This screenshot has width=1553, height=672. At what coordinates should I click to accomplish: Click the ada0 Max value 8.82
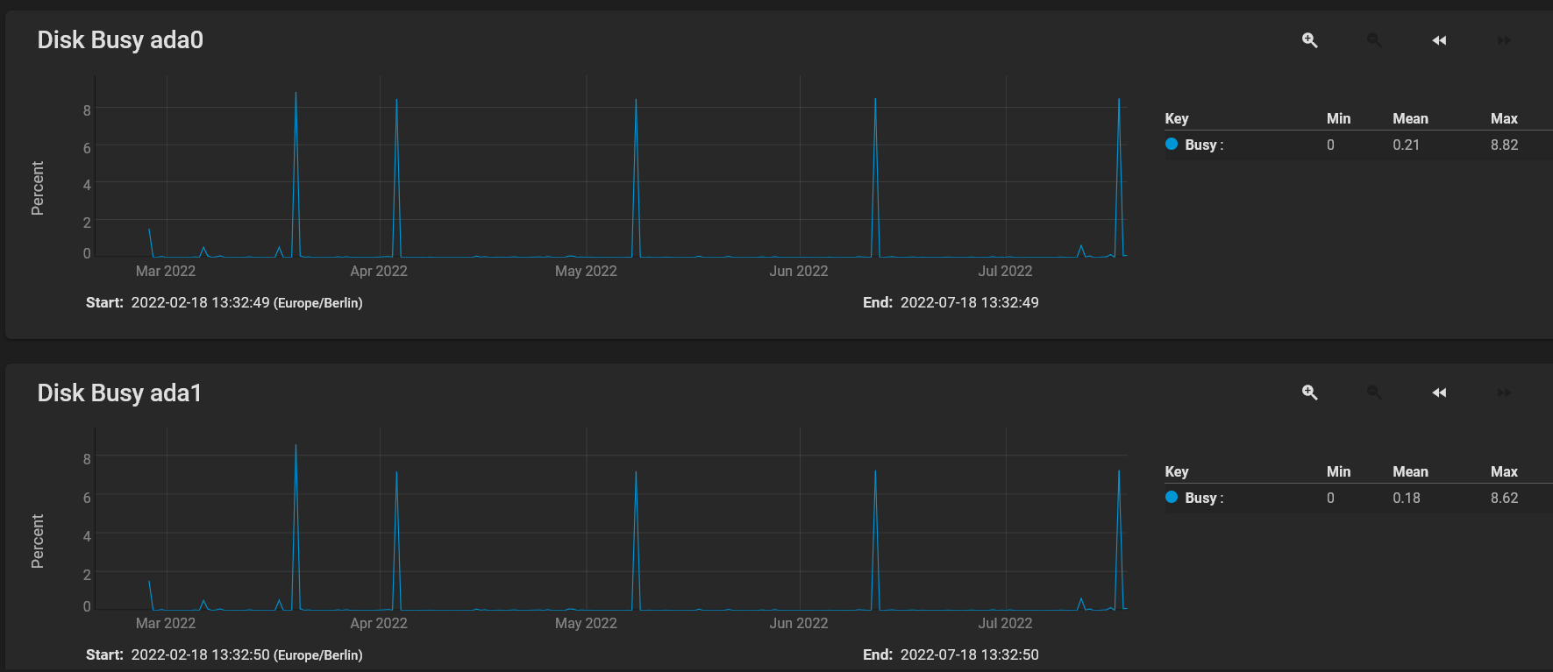[1504, 145]
